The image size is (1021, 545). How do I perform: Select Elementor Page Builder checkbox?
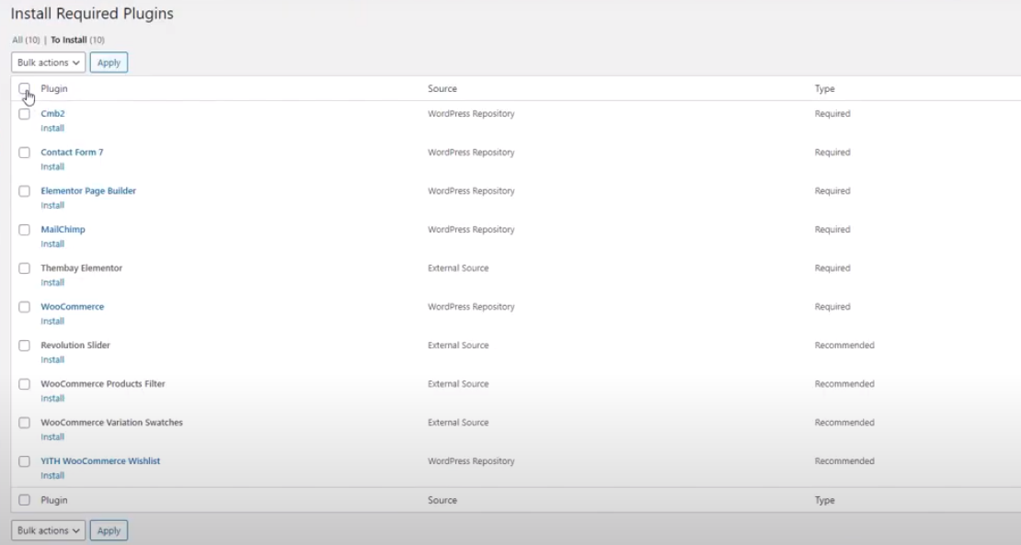(24, 191)
